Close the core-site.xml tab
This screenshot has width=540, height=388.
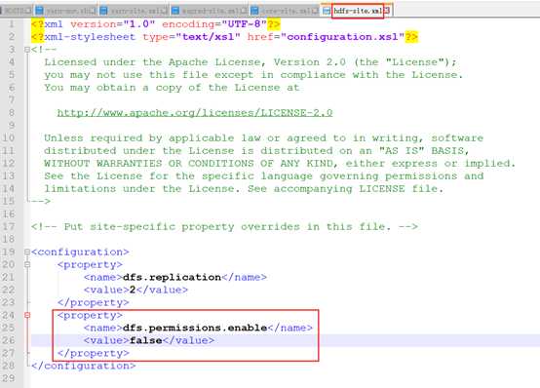tap(316, 11)
